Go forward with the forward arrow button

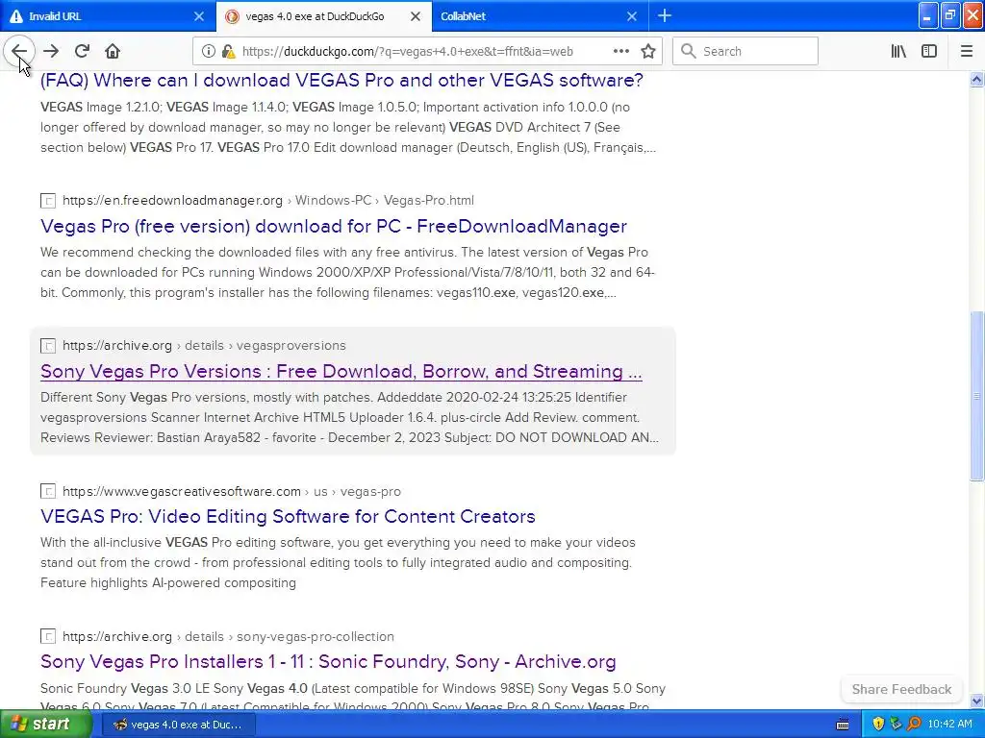pos(51,51)
